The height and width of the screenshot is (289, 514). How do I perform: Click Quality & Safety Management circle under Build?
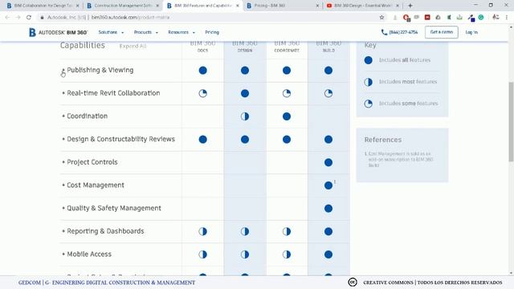pos(328,209)
